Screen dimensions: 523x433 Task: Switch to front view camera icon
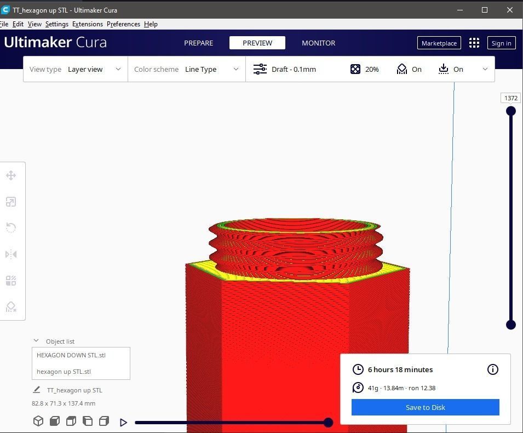55,421
